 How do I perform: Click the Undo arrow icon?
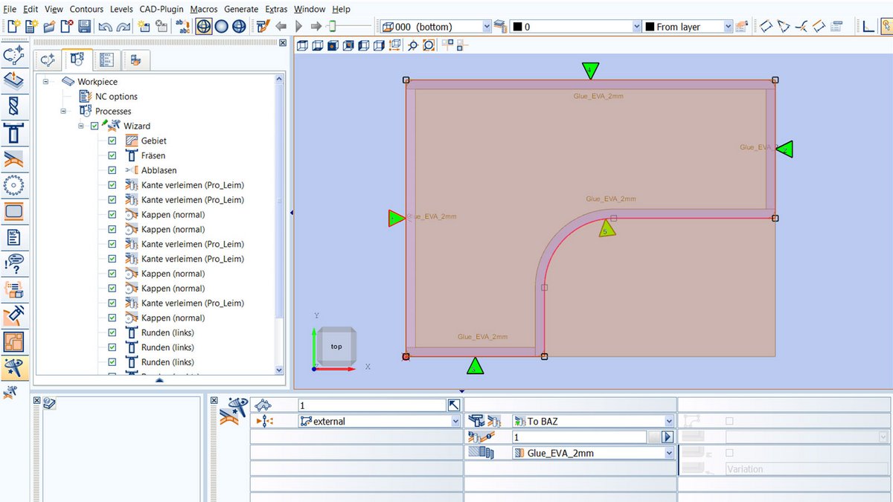pos(106,25)
